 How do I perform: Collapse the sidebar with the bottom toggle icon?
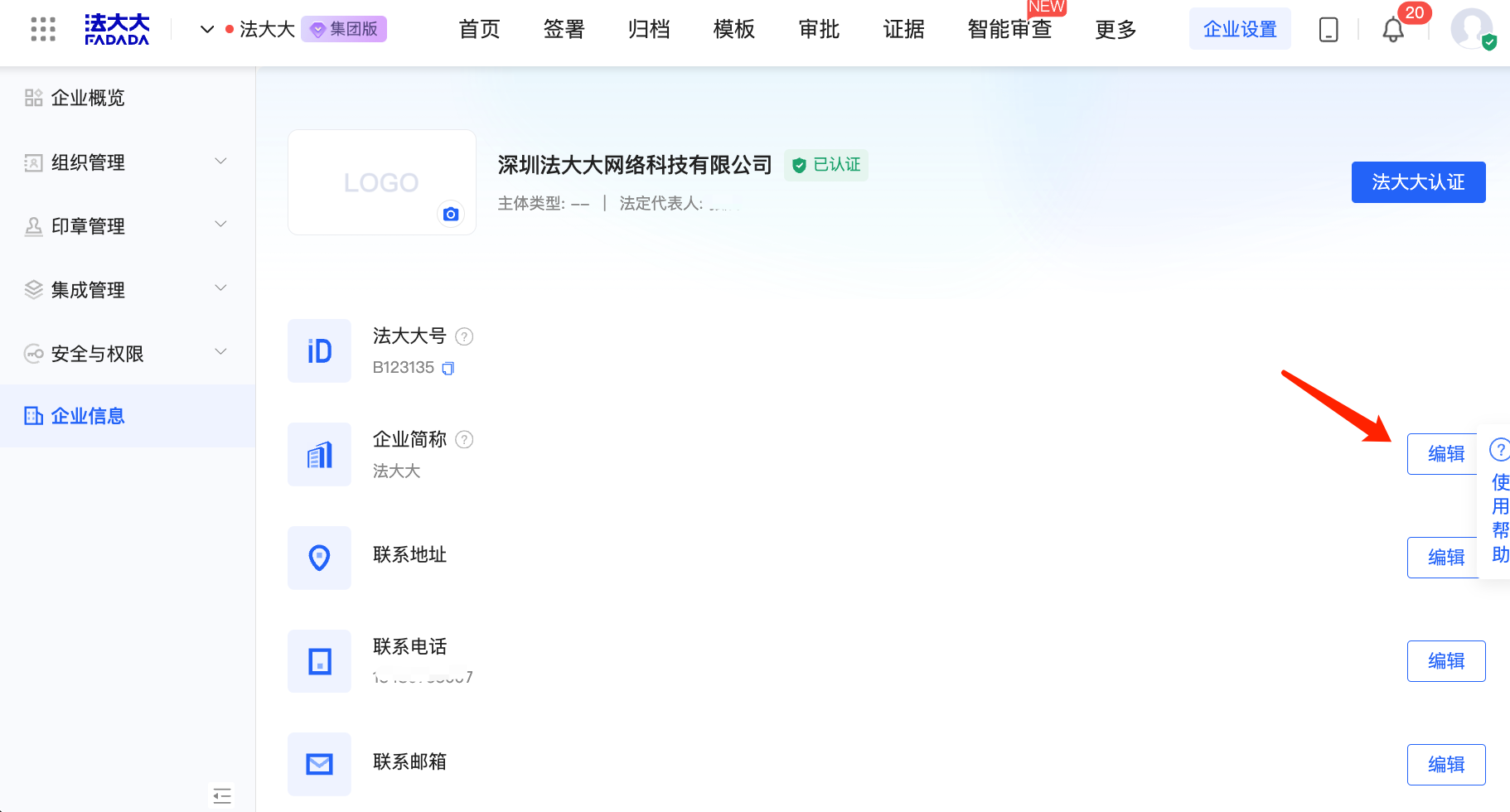click(x=221, y=796)
